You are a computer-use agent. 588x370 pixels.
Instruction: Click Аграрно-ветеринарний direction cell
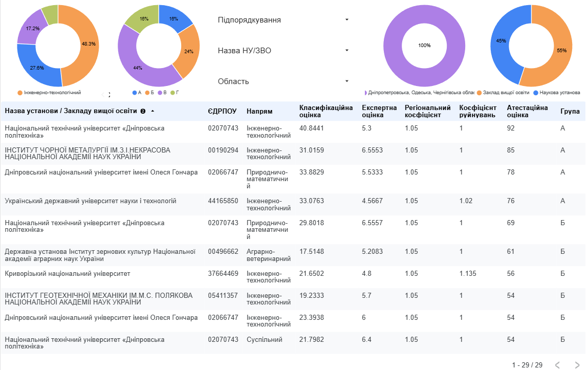tap(269, 255)
